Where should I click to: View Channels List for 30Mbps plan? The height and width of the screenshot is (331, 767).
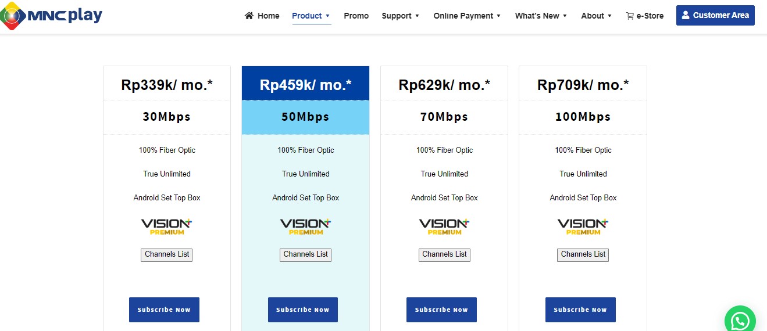(166, 254)
